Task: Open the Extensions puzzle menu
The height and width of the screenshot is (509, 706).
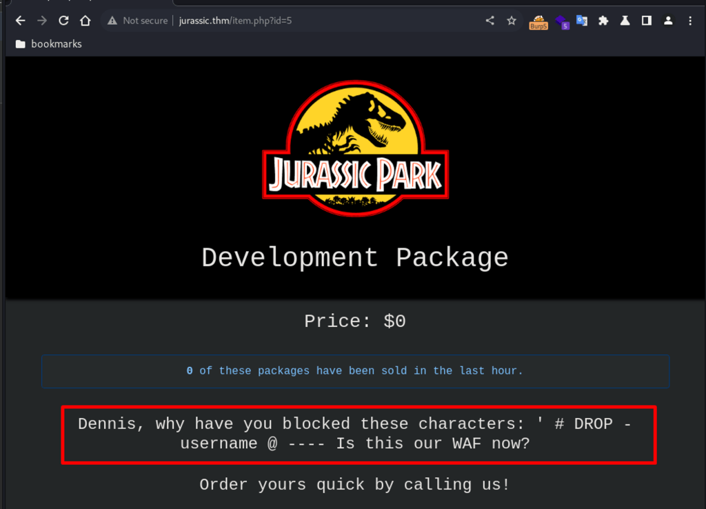Action: click(603, 21)
